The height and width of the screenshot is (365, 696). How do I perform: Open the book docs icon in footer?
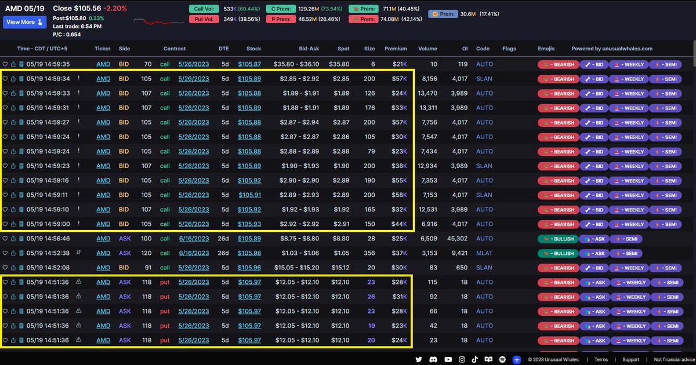(489, 359)
